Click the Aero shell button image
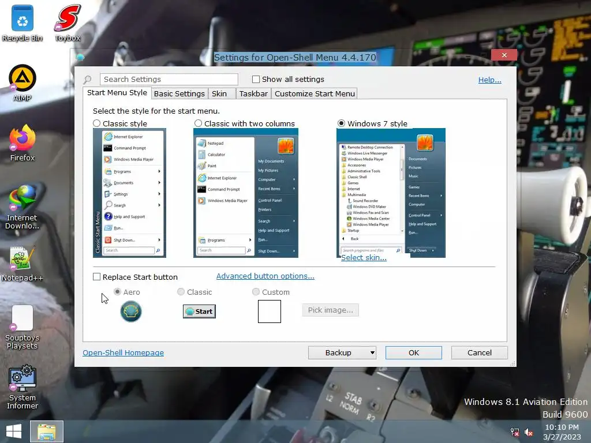Image resolution: width=591 pixels, height=443 pixels. tap(131, 311)
